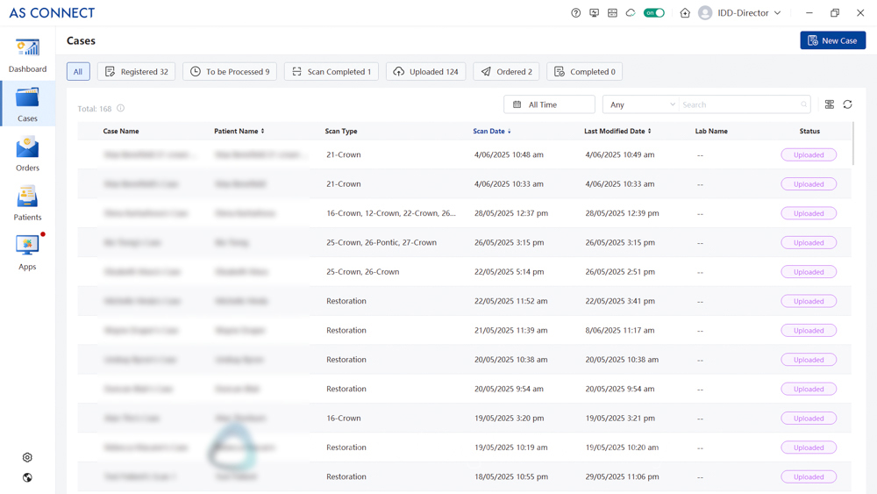Viewport: 877px width, 494px height.
Task: Click the cloud sync status icon
Action: [631, 13]
